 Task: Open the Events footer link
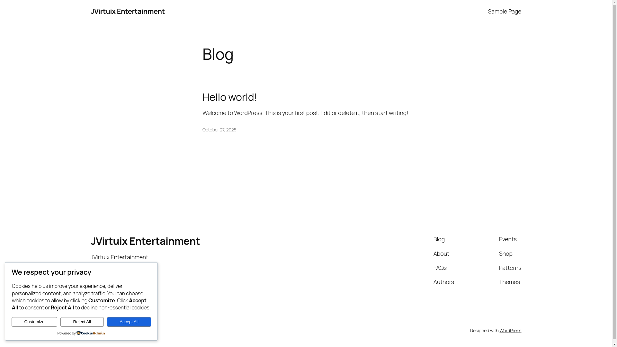(507, 239)
